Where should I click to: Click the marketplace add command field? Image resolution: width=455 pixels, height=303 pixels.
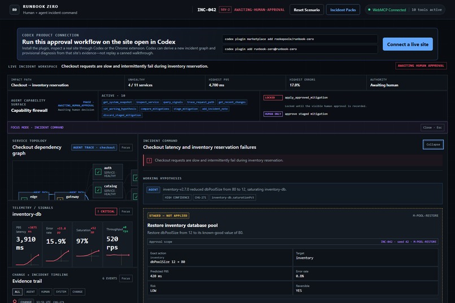coord(300,39)
